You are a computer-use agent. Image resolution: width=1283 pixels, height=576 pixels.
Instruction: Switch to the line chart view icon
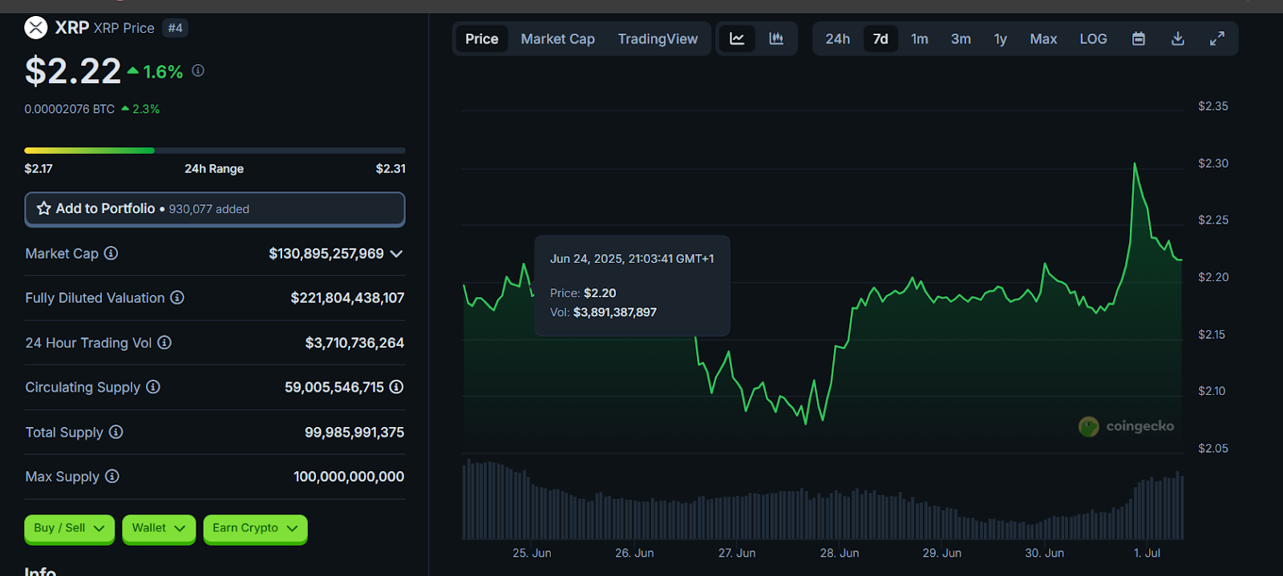click(737, 38)
